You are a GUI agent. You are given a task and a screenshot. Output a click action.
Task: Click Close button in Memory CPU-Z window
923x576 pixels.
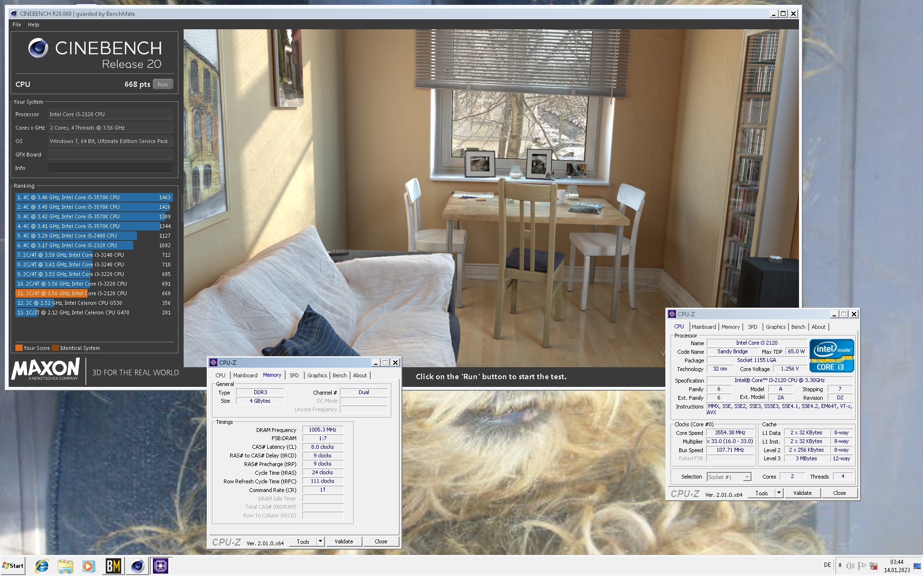pos(381,541)
